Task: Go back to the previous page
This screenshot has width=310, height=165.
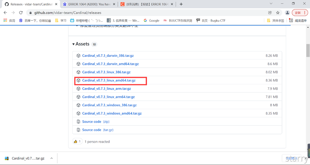Action: pyautogui.click(x=5, y=13)
